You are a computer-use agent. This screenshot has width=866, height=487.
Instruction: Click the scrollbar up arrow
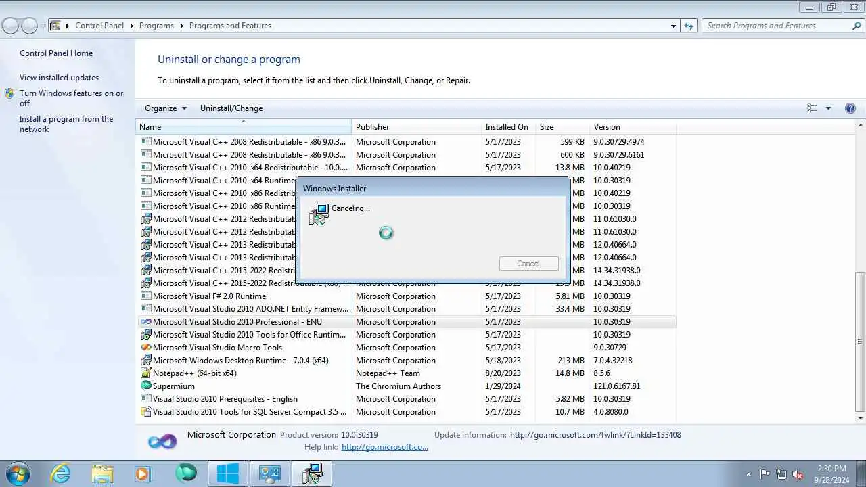pyautogui.click(x=861, y=126)
